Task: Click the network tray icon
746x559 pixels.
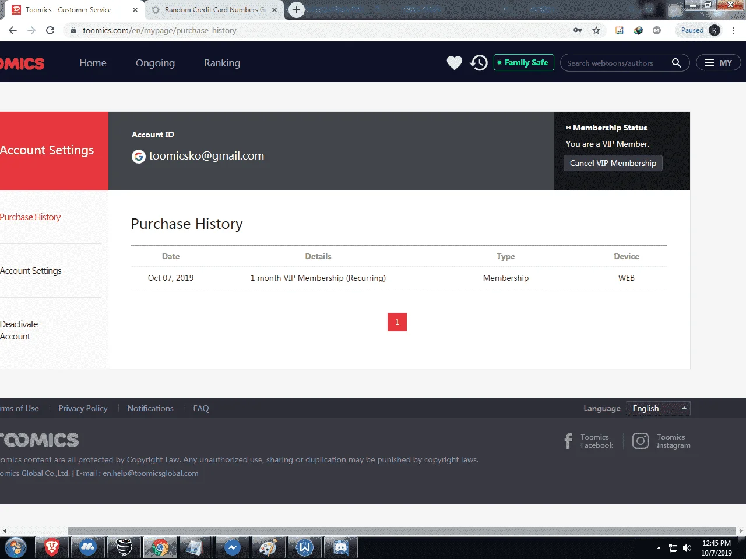Action: (x=673, y=548)
